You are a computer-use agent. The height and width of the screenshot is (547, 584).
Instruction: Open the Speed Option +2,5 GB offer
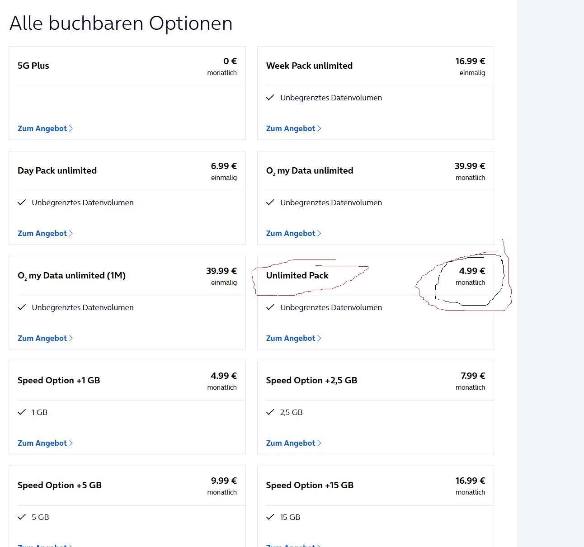[291, 443]
